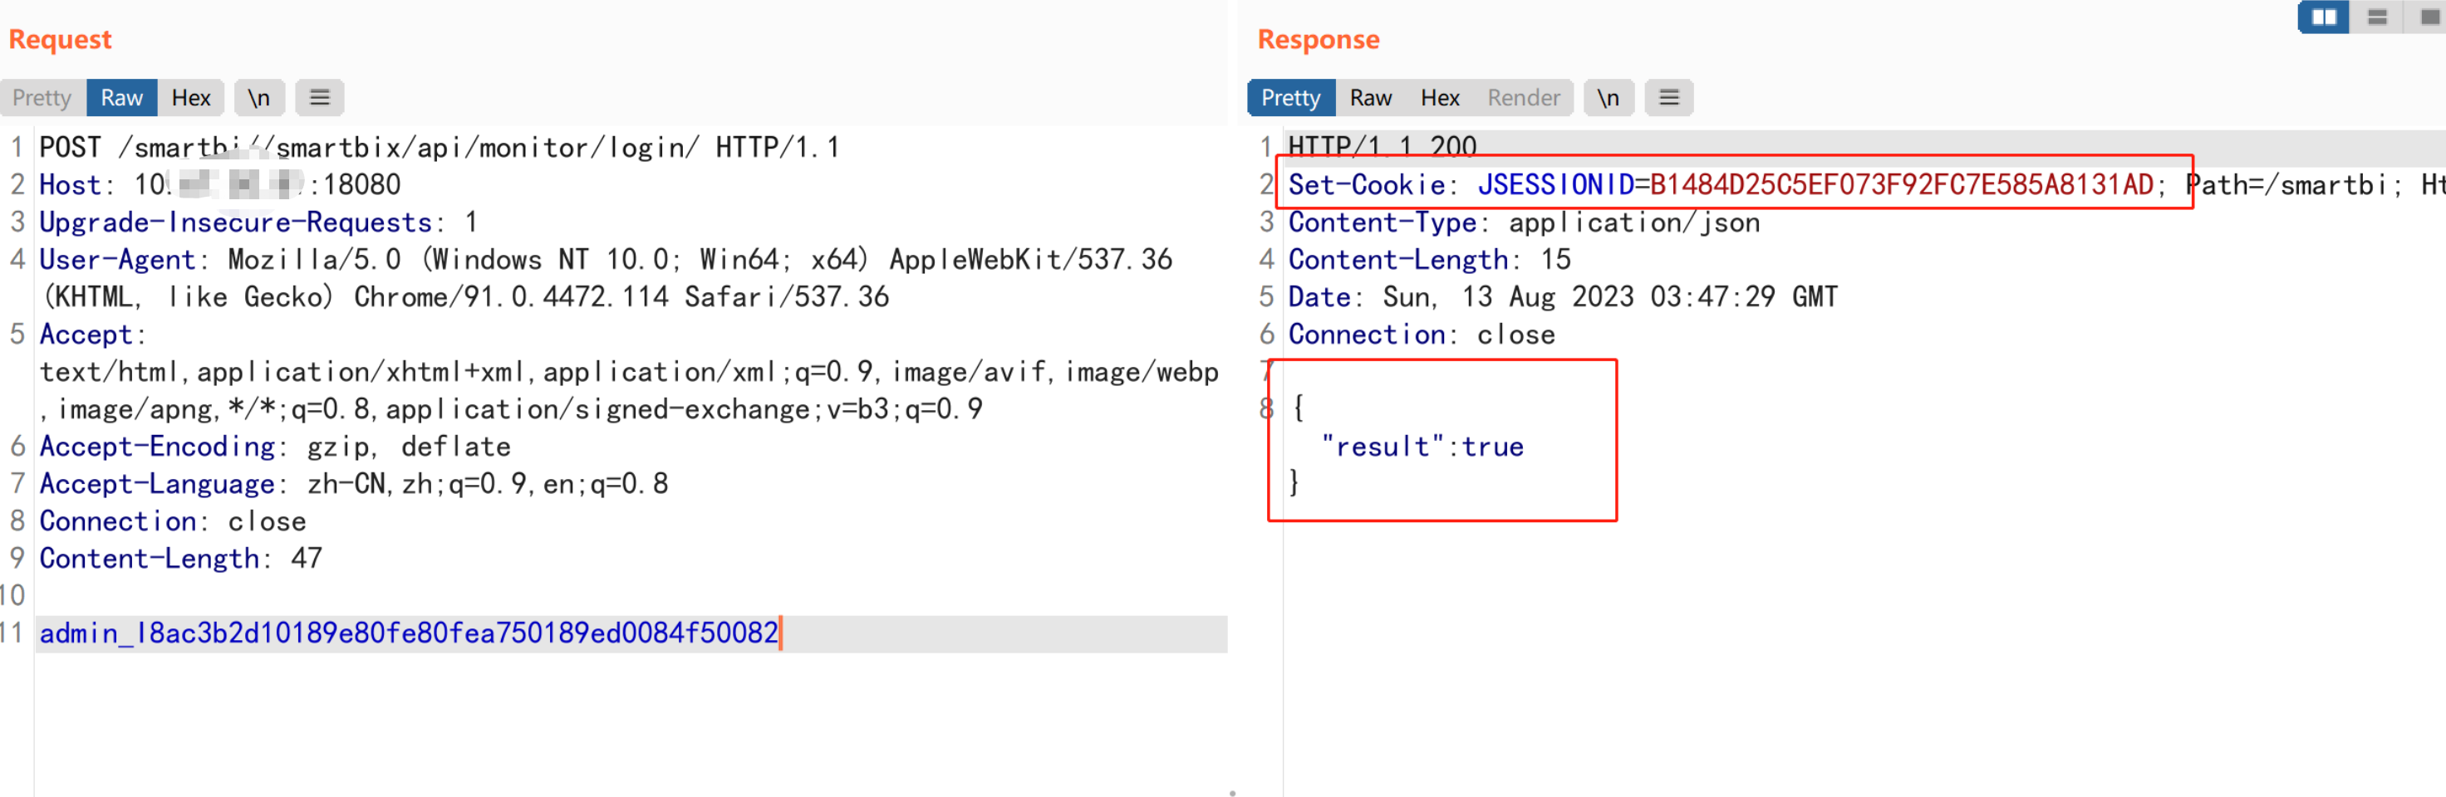Viewport: 2446px width, 797px height.
Task: Click the Set-Cookie header name
Action: tap(1367, 185)
